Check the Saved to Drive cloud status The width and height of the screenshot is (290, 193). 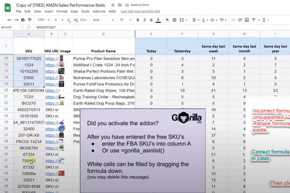tap(137, 5)
